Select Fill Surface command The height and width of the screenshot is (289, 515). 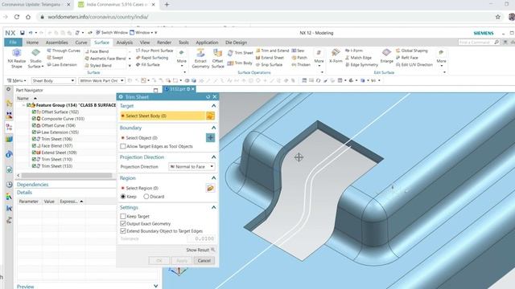coord(148,65)
